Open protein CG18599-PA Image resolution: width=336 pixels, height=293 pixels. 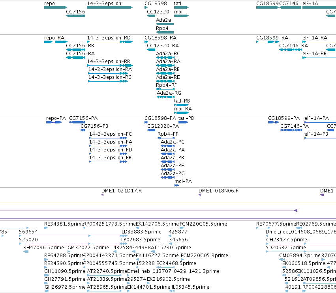pyautogui.click(x=284, y=118)
